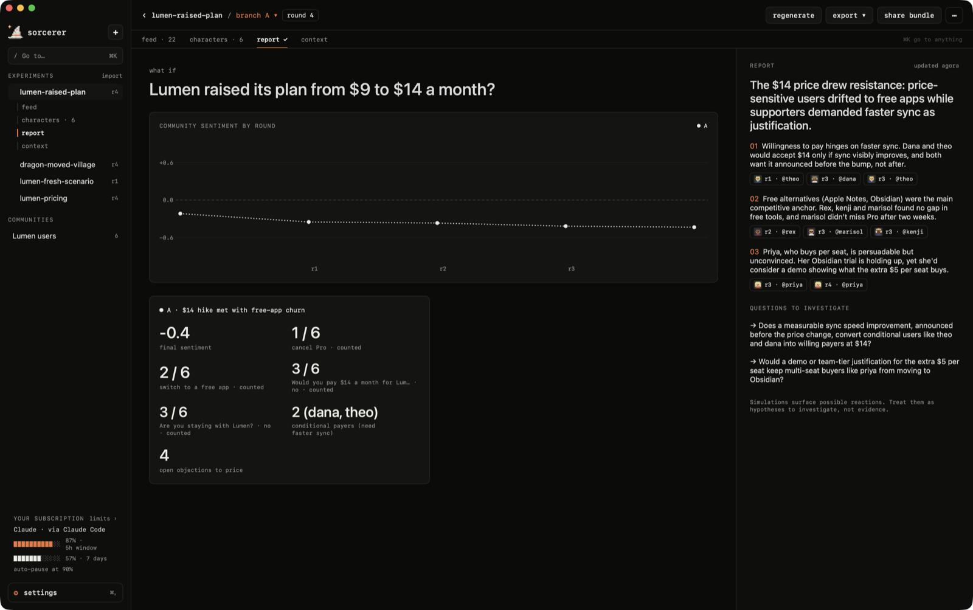Click the settings button label
Viewport: 973px width, 610px height.
point(40,593)
